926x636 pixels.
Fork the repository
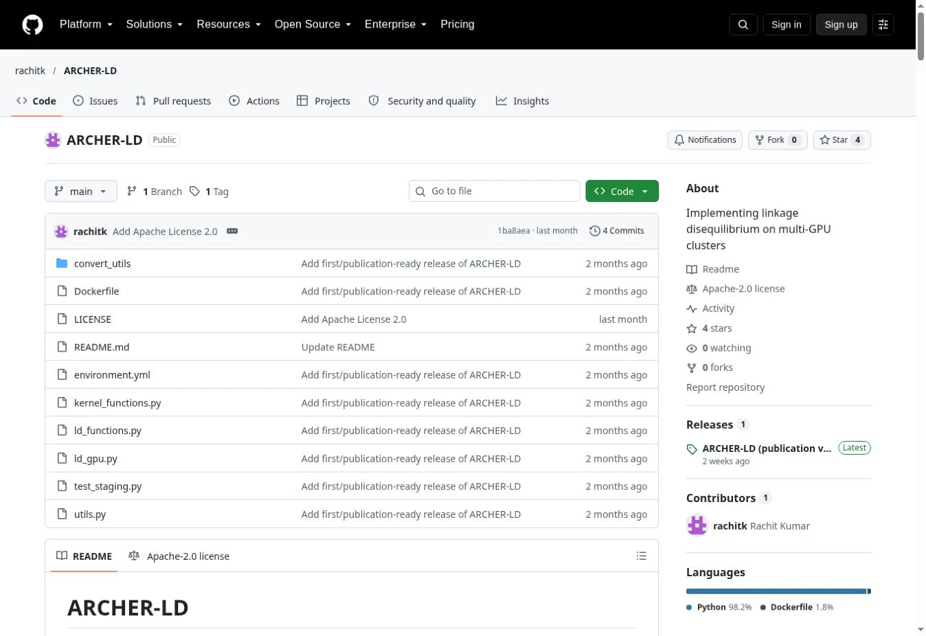(778, 140)
